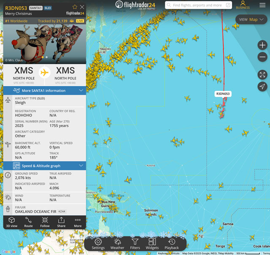Click the Find flights search field
Image resolution: width=270 pixels, height=255 pixels.
click(198, 5)
